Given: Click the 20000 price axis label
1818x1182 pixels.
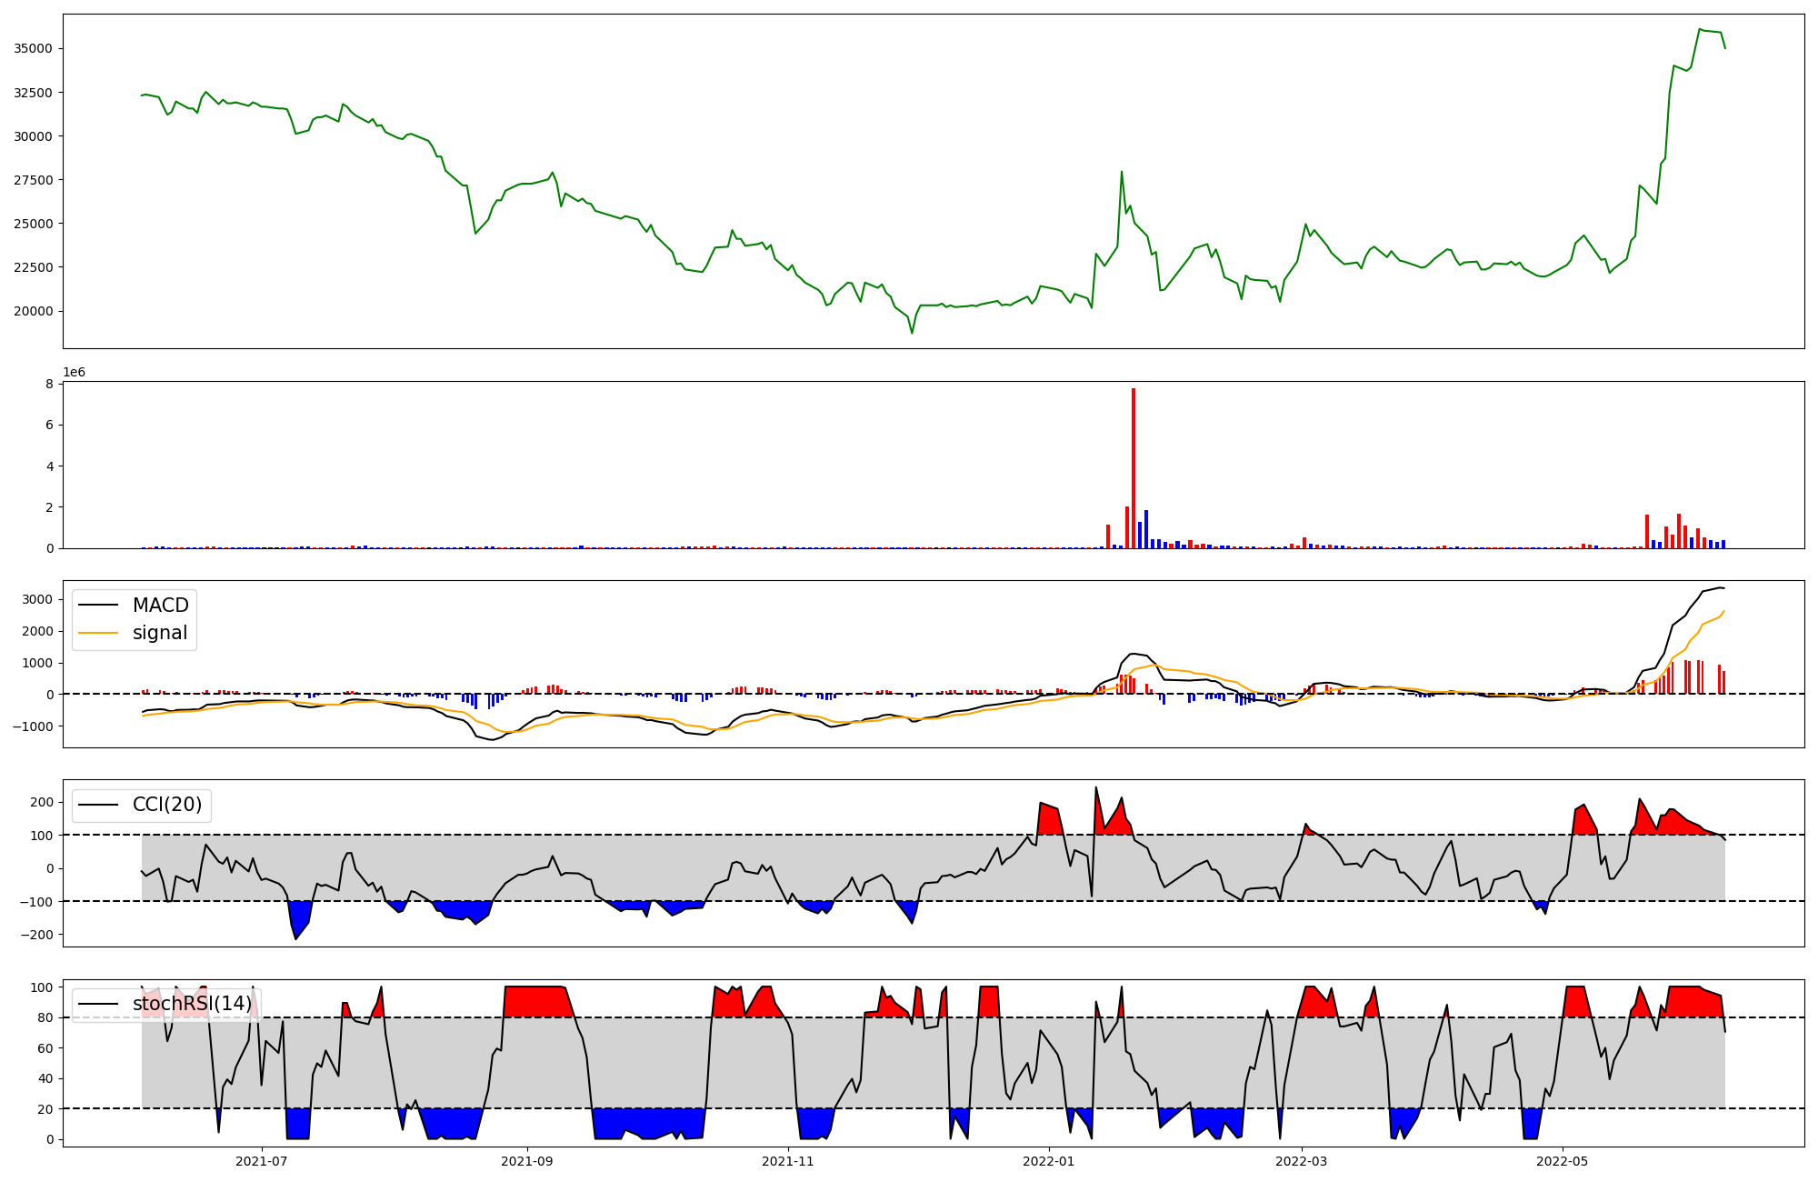Looking at the screenshot, I should [x=35, y=311].
